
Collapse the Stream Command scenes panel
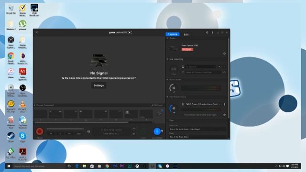coord(35,105)
